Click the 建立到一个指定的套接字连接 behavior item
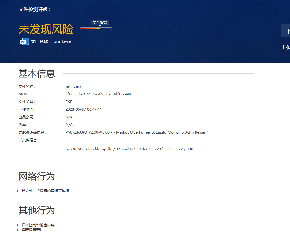The height and width of the screenshot is (244, 290). coord(45,191)
